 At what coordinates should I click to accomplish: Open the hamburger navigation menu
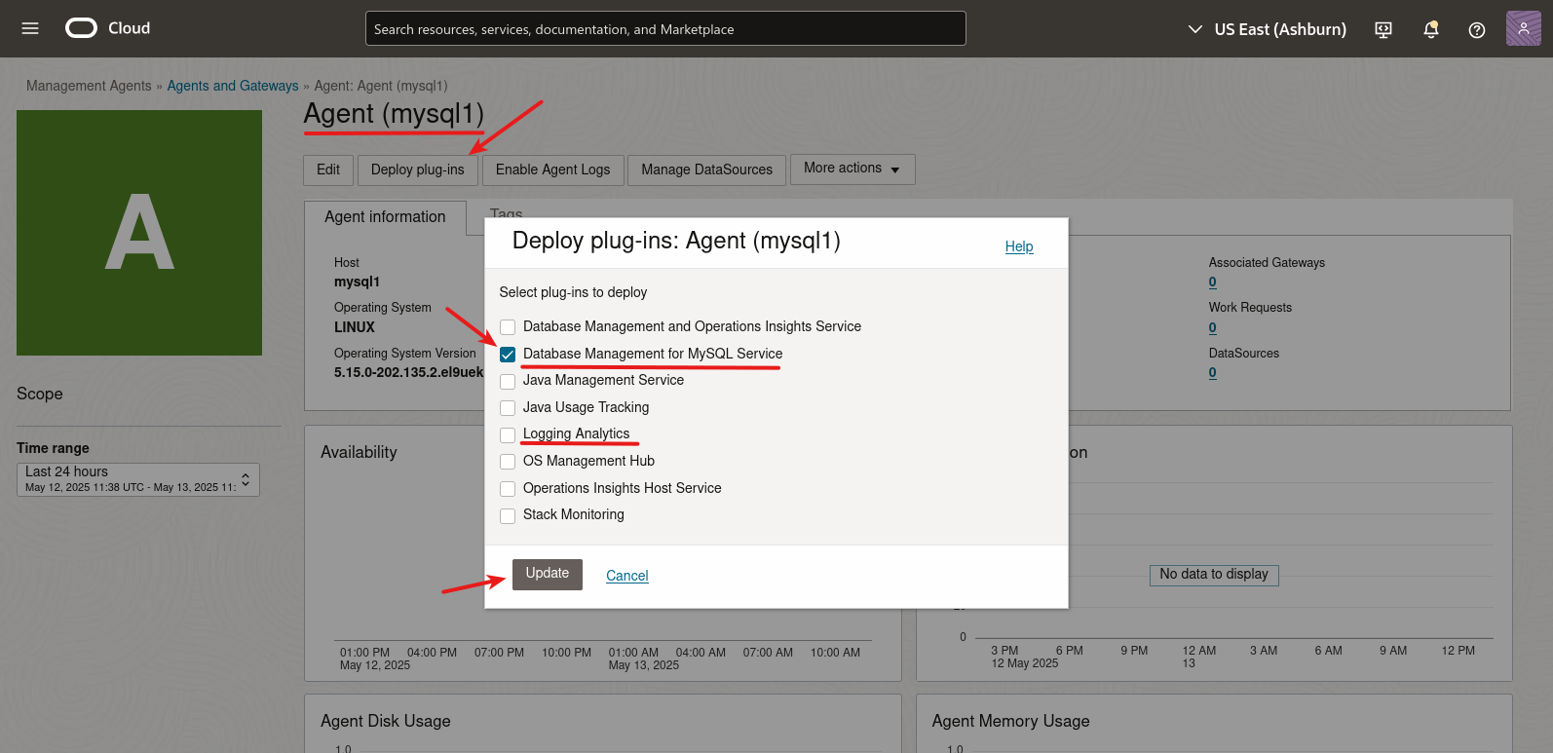point(30,28)
